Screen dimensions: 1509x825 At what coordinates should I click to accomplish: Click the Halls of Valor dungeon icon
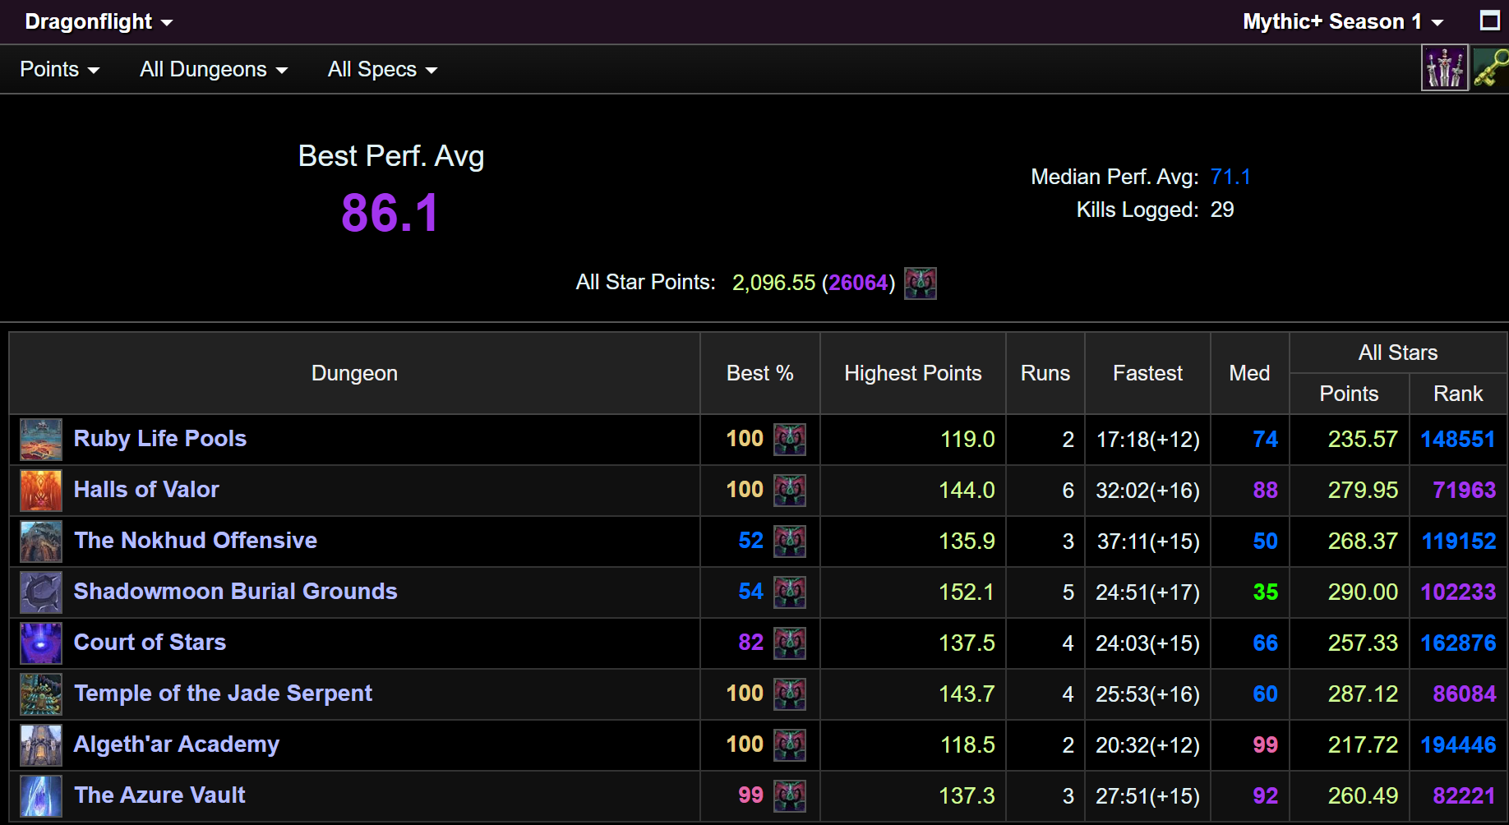click(x=41, y=491)
